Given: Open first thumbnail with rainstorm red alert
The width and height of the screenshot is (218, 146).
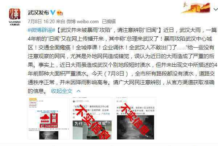Looking at the screenshot, I should (49, 118).
